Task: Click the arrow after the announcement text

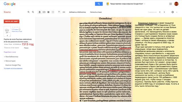Action: [145, 4]
